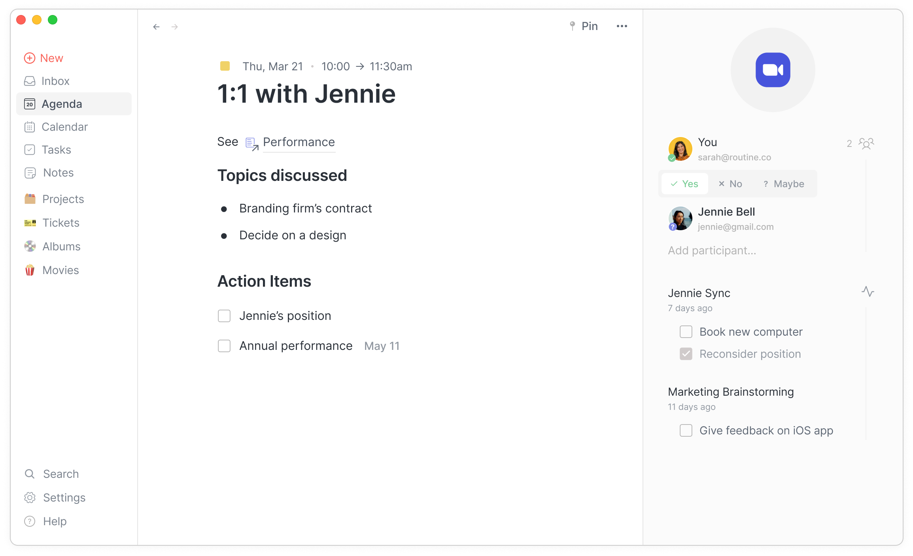This screenshot has height=556, width=913.
Task: Check the Jennie's position action item
Action: [x=224, y=316]
